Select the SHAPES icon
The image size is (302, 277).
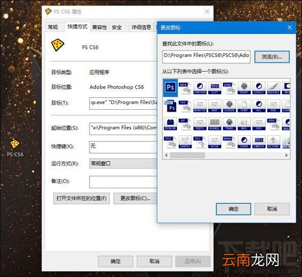[185, 142]
